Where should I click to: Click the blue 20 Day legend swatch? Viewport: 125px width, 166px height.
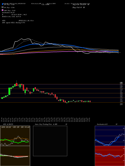tap(2, 4)
